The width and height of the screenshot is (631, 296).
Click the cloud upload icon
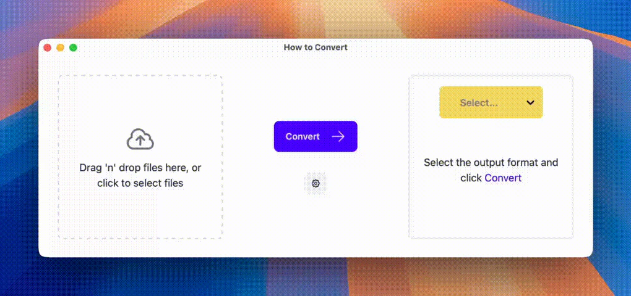tap(140, 140)
